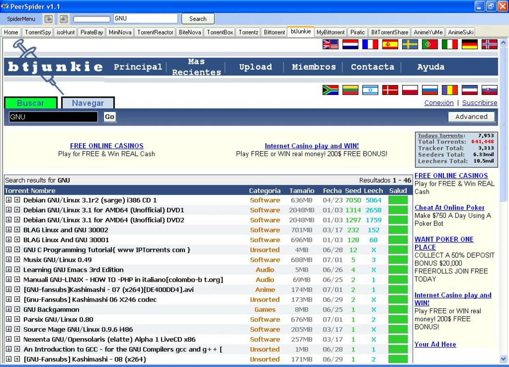Open the Conexión login link
The width and height of the screenshot is (509, 367).
tap(439, 103)
